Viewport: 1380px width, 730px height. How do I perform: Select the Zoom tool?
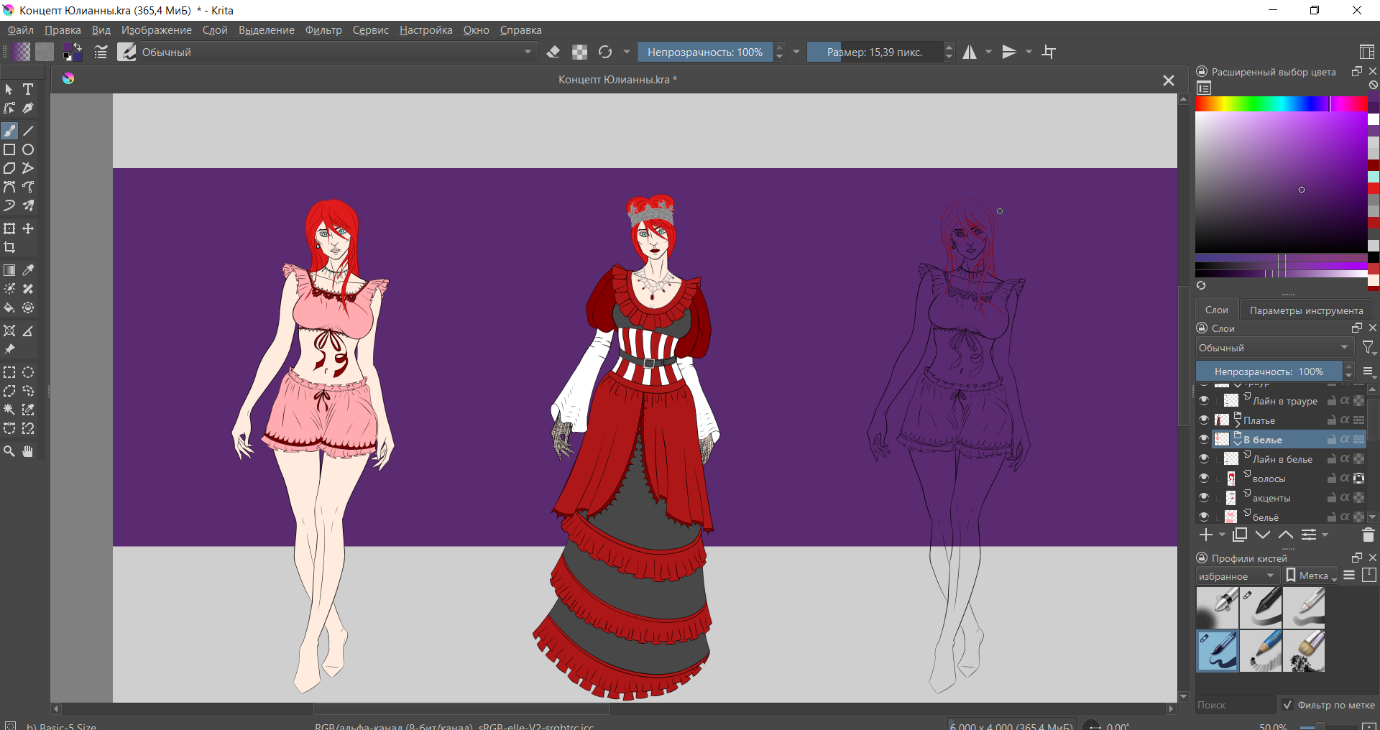coord(9,451)
